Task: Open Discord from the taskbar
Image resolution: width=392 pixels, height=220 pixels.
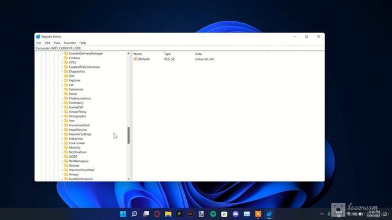Action: pos(235,214)
